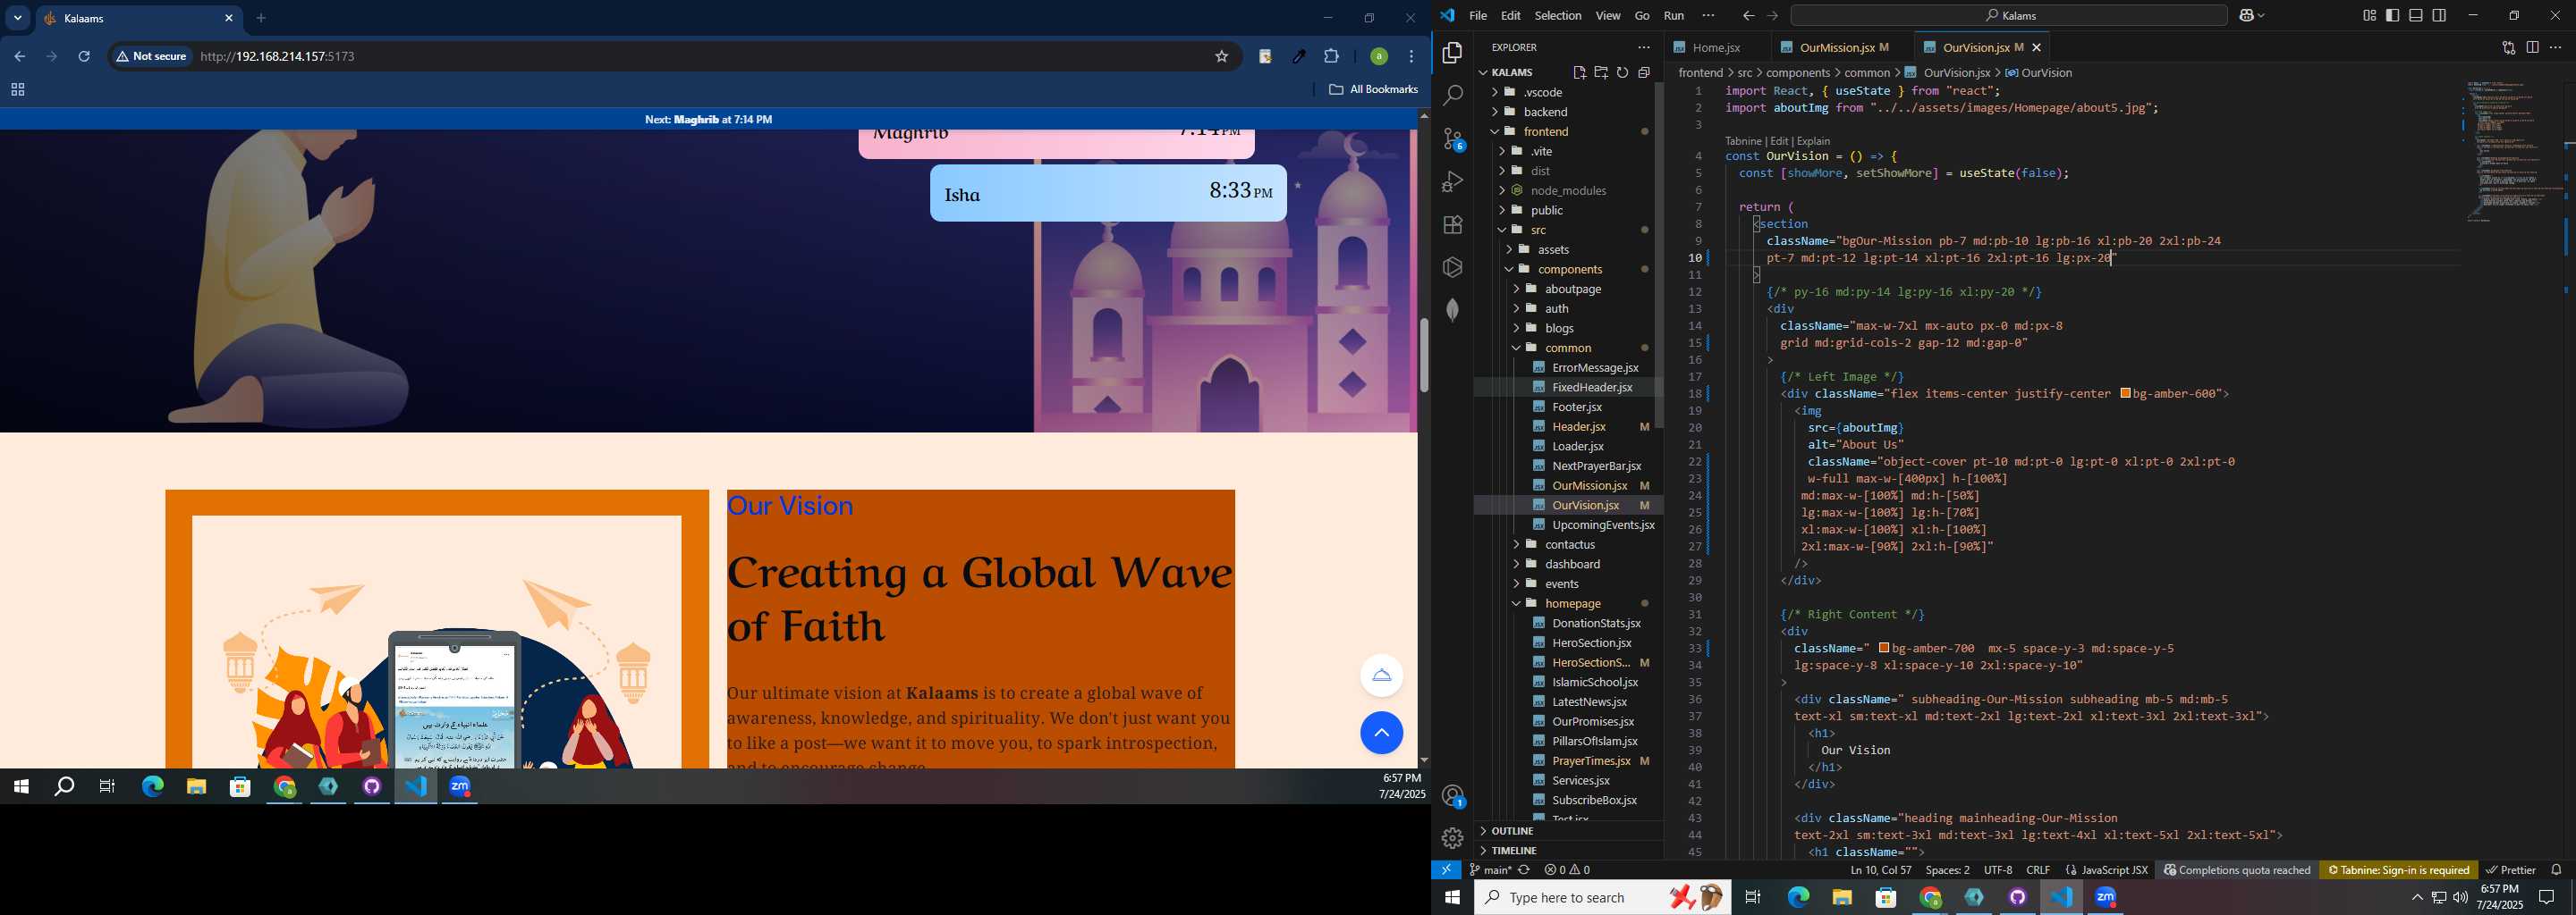Close the OurVision.jsx editor tab
The height and width of the screenshot is (915, 2576).
click(x=2036, y=48)
